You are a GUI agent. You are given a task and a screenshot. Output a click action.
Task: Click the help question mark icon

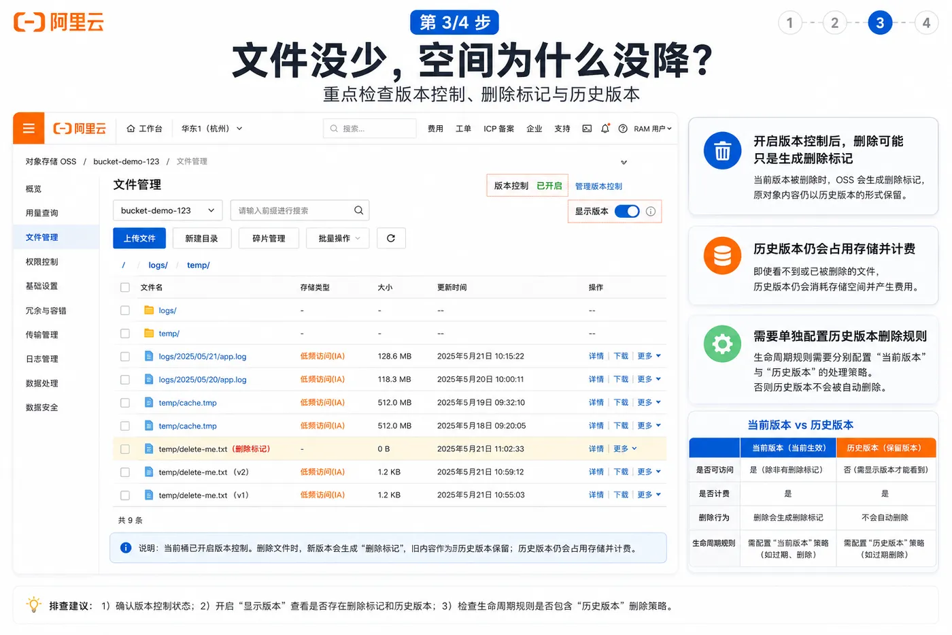coord(623,129)
